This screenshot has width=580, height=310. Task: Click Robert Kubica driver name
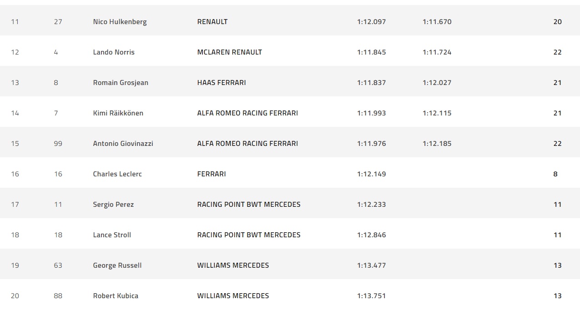(116, 296)
